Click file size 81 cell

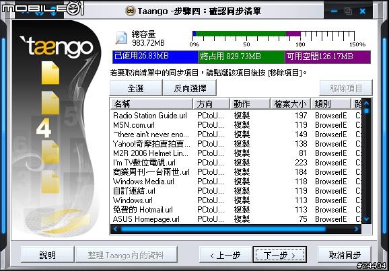(x=303, y=153)
